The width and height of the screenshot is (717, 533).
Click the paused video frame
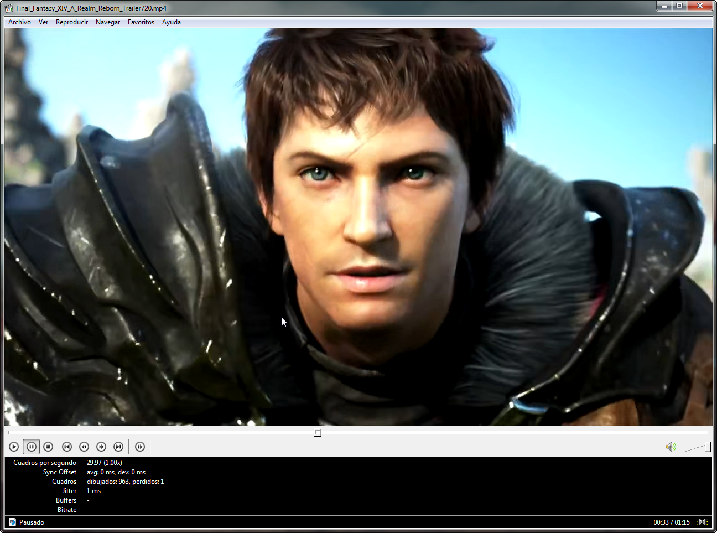coord(358,227)
